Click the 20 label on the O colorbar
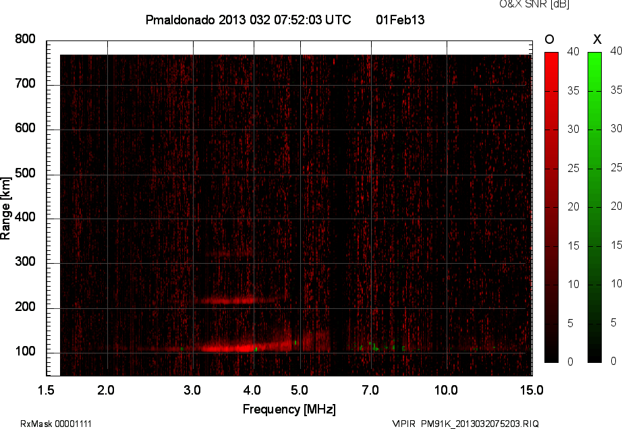Viewport: 622px width, 429px height. (x=573, y=207)
